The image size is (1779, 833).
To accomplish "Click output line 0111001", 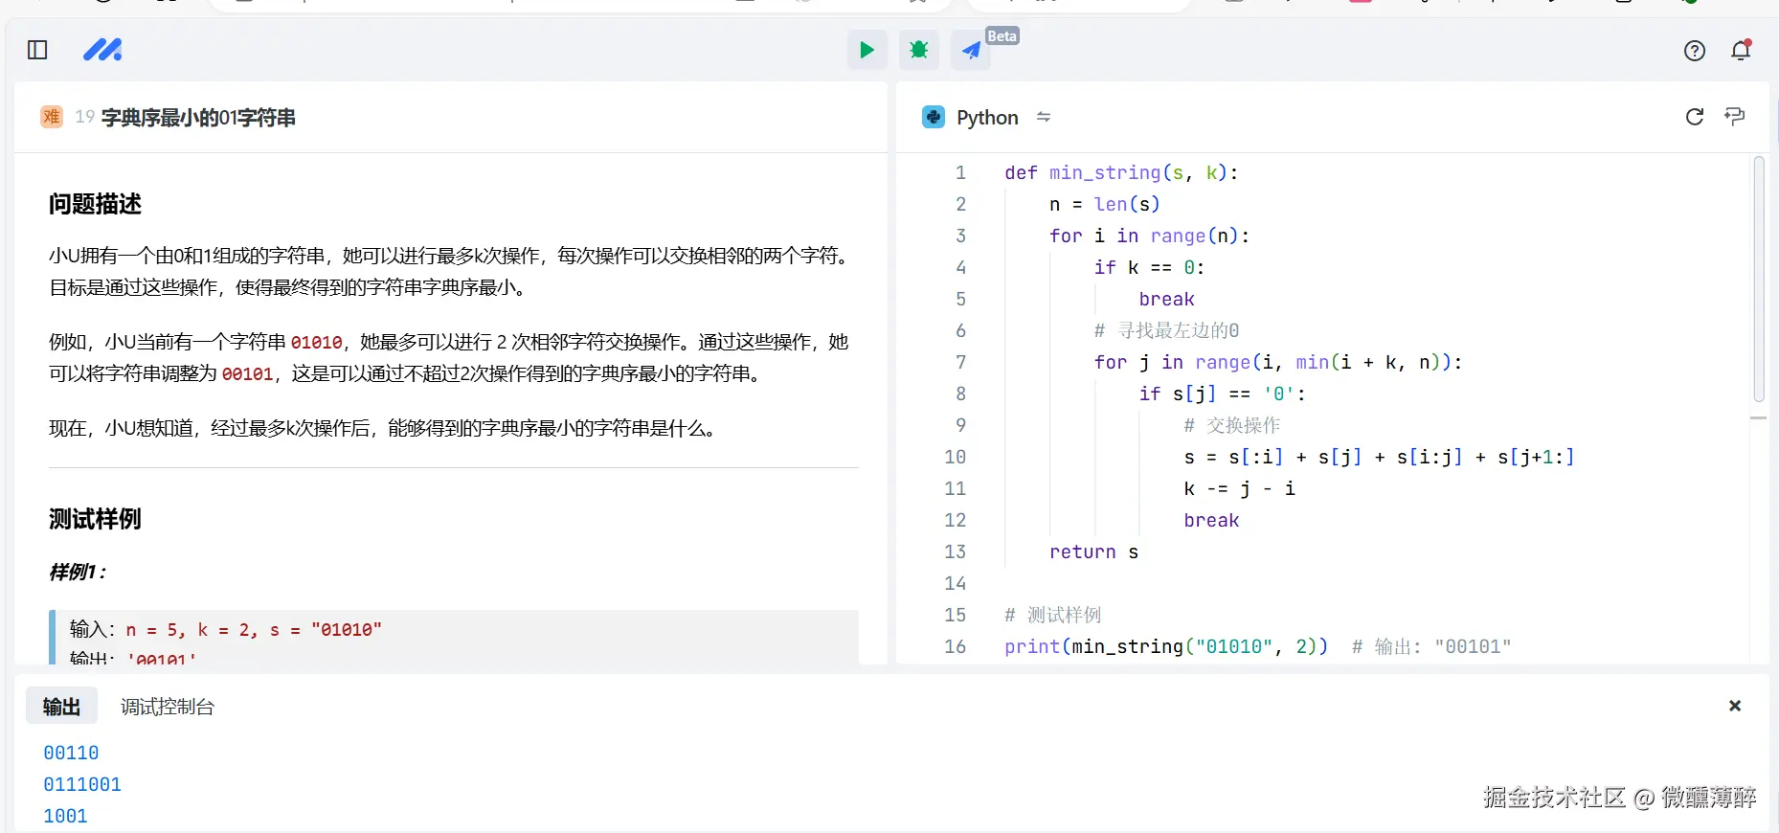I will coord(82,785).
